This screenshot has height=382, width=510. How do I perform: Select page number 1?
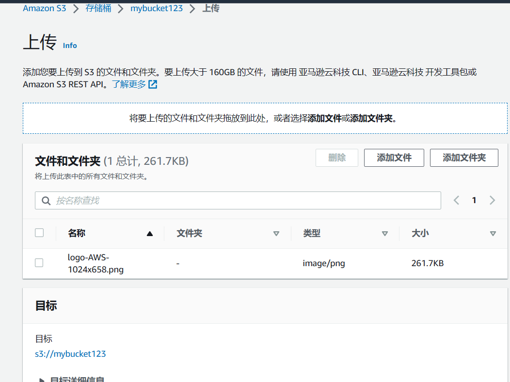coord(474,200)
